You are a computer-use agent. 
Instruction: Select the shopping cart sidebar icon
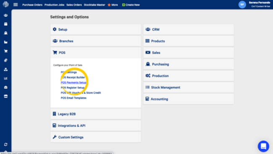click(x=6, y=51)
